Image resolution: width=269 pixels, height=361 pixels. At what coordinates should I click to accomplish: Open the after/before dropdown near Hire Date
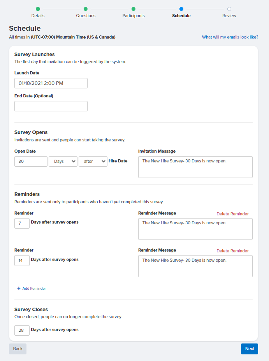tap(93, 161)
